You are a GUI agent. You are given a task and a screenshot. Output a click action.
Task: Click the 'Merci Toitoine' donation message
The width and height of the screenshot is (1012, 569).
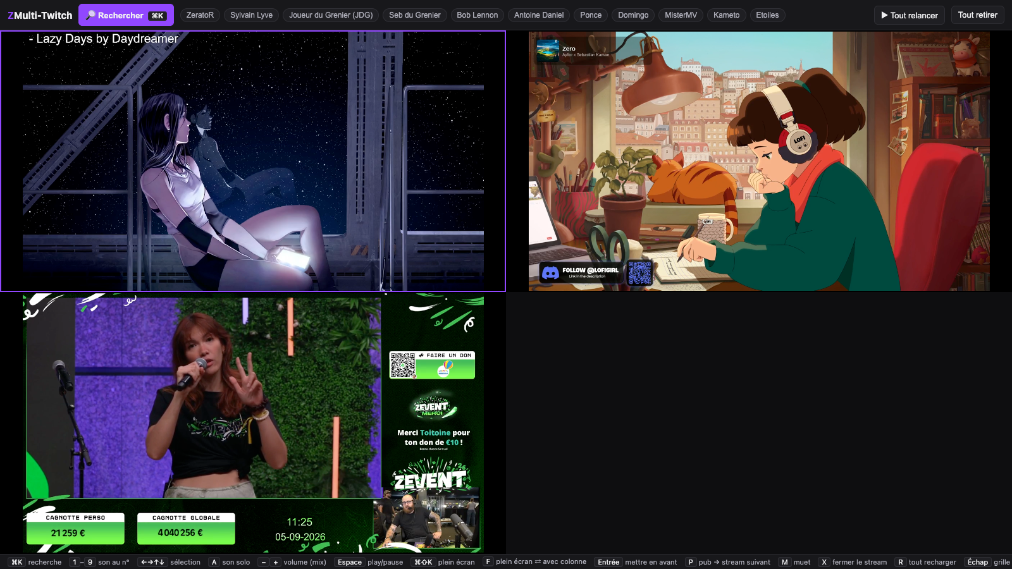[x=433, y=437]
